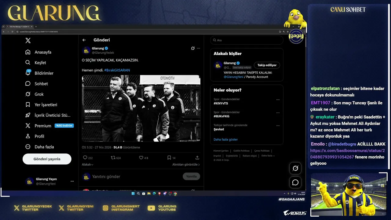Open Şevket trending topic
Image resolution: width=391 pixels, height=220 pixels.
point(219,129)
